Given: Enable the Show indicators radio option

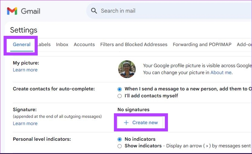Looking at the screenshot, I should (x=120, y=146).
